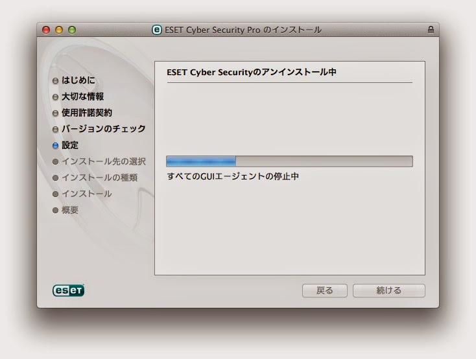
Task: Click the lock icon in title bar
Action: (x=431, y=29)
